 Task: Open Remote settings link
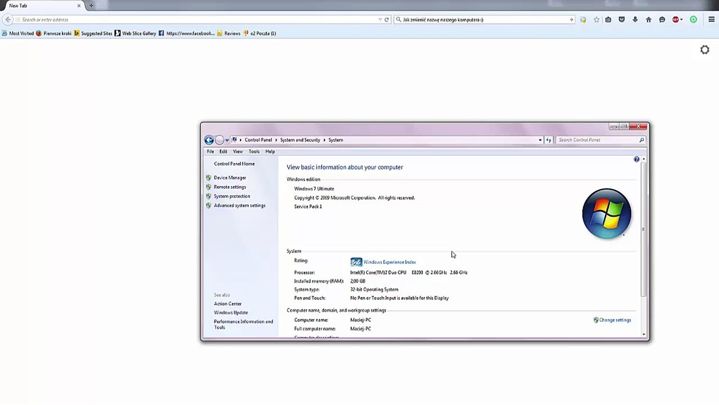tap(230, 187)
